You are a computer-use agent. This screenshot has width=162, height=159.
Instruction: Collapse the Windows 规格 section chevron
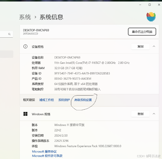[154, 114]
